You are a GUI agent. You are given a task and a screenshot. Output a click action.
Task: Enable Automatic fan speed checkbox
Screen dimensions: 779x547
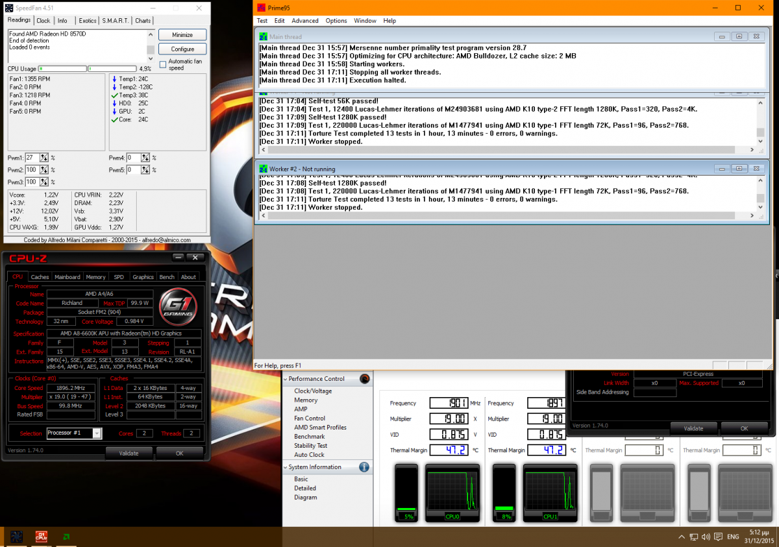coord(163,64)
